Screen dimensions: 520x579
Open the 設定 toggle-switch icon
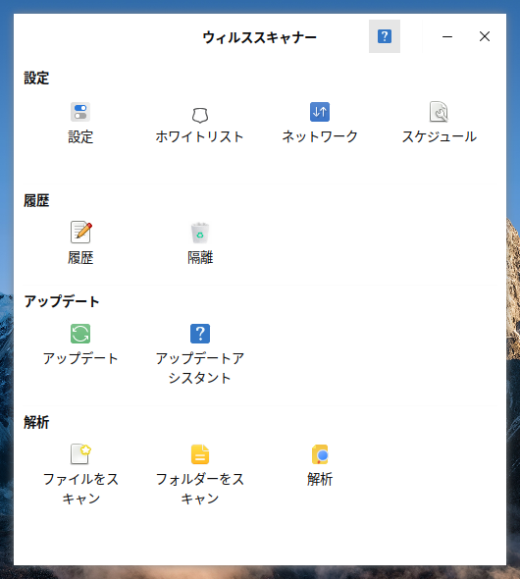pos(80,112)
